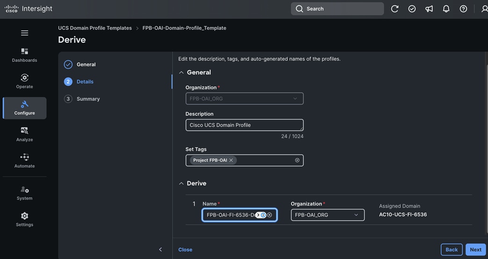Remove the Project FPB-OAI tag
Screen dimensions: 488x259
(231, 160)
